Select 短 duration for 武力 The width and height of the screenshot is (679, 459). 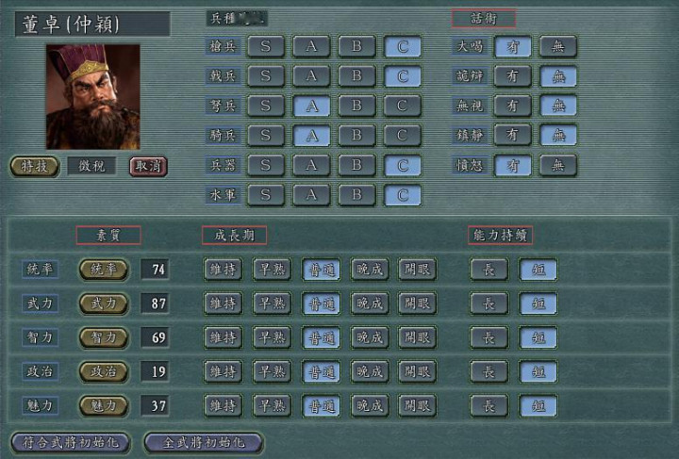(x=538, y=303)
